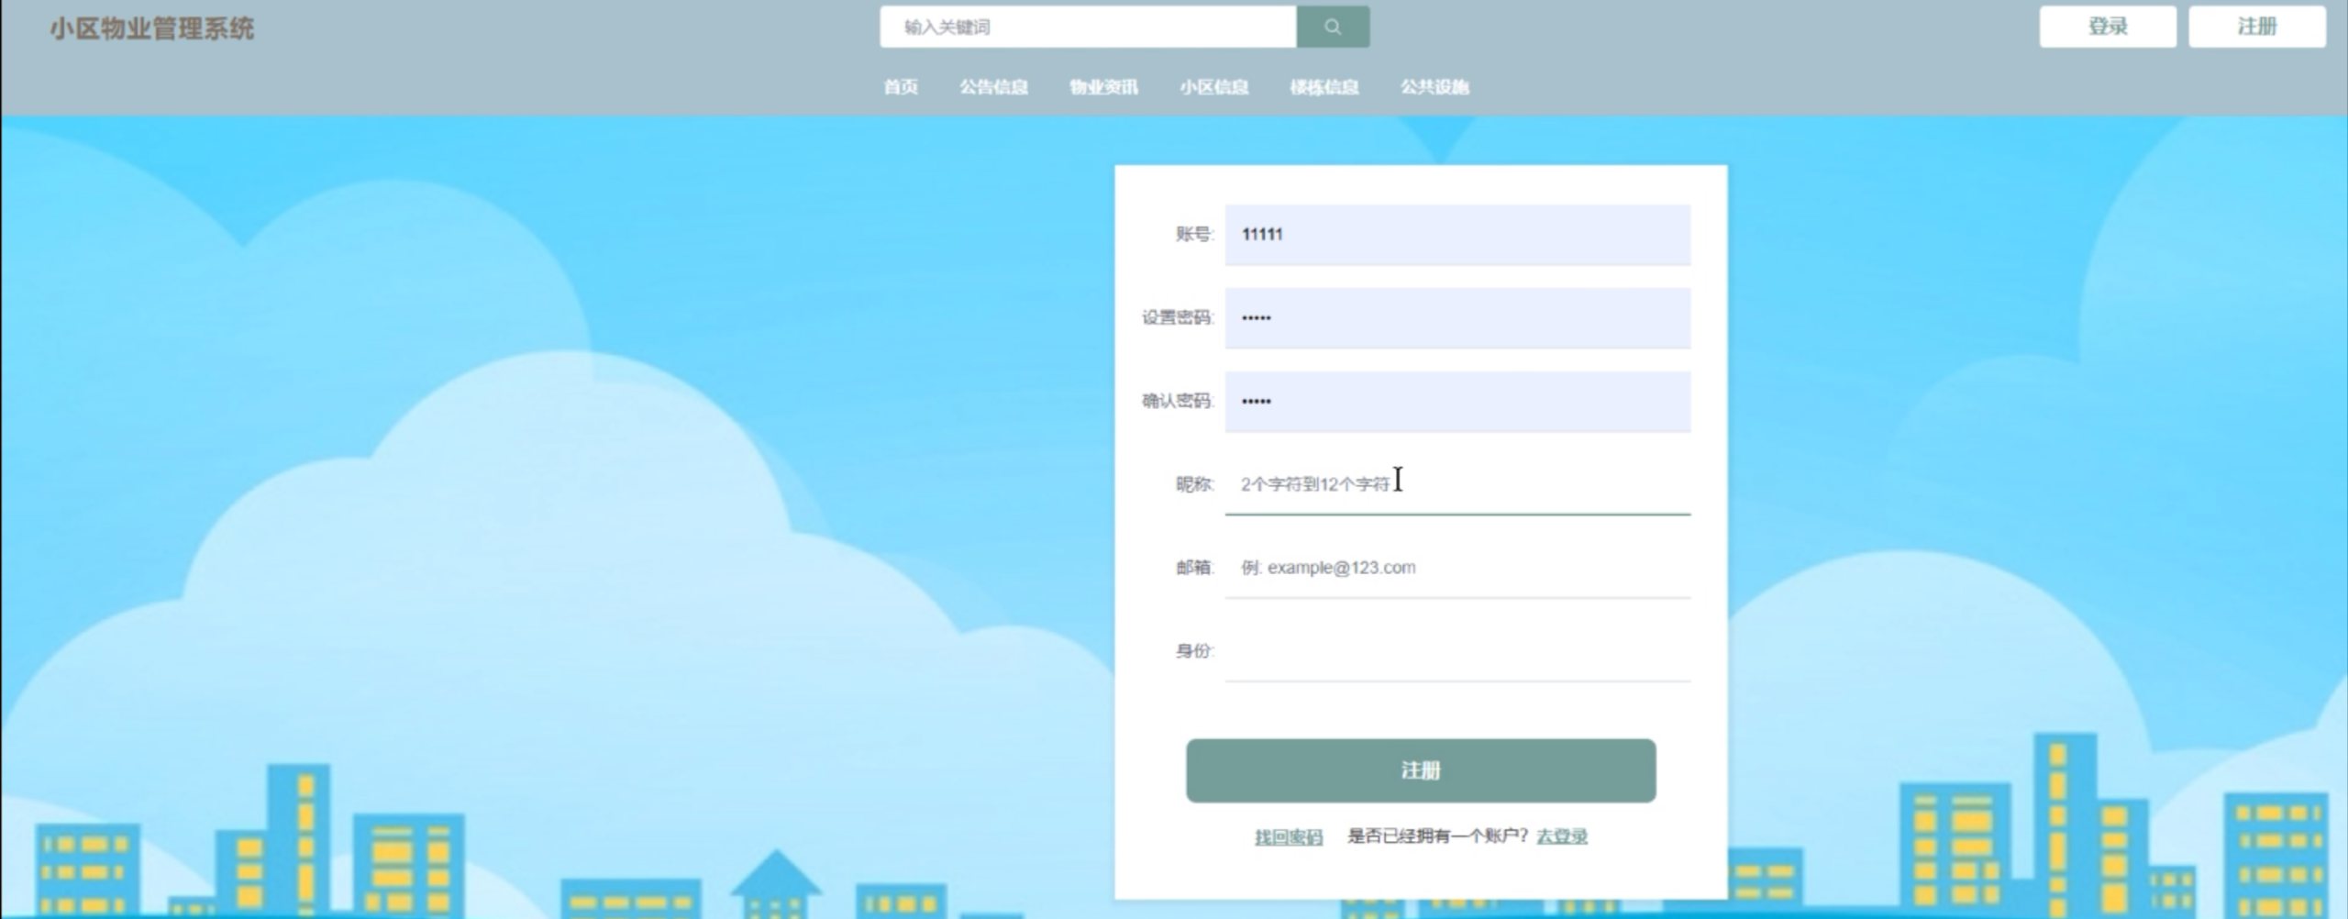Open the 公告信息 announcements page
Viewport: 2348px width, 919px height.
pyautogui.click(x=995, y=87)
